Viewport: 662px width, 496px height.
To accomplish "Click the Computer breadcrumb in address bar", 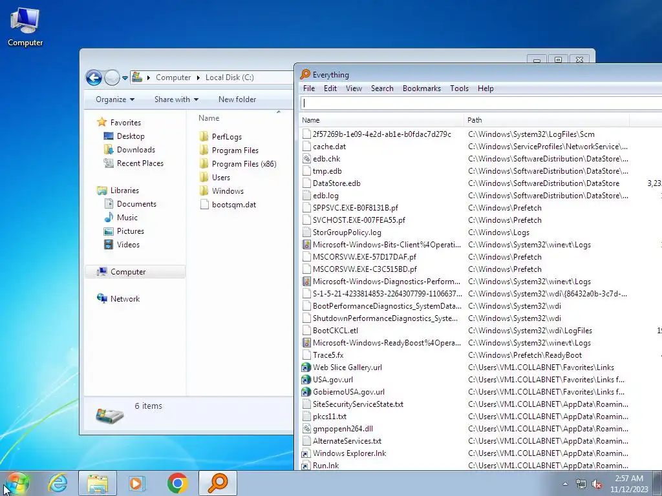I will [173, 77].
